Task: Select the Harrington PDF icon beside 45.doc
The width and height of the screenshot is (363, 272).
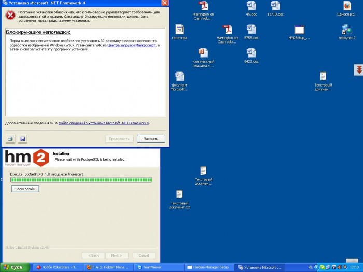Action: pyautogui.click(x=203, y=11)
